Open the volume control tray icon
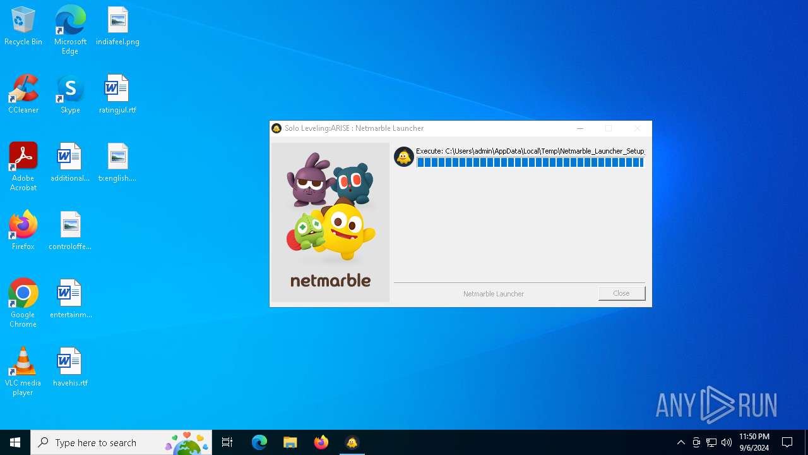This screenshot has height=455, width=808. click(727, 442)
